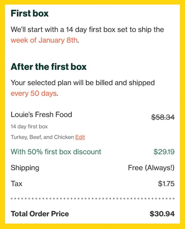This screenshot has height=229, width=185.
Task: Click the 'week of January 8th' text
Action: 44,40
